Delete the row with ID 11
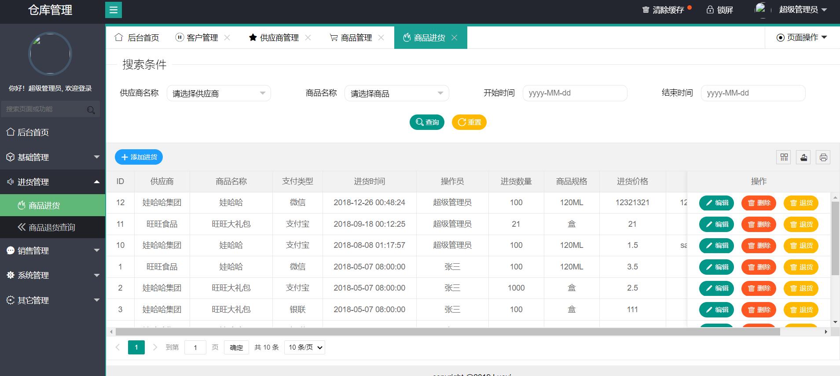This screenshot has height=376, width=840. coord(759,224)
